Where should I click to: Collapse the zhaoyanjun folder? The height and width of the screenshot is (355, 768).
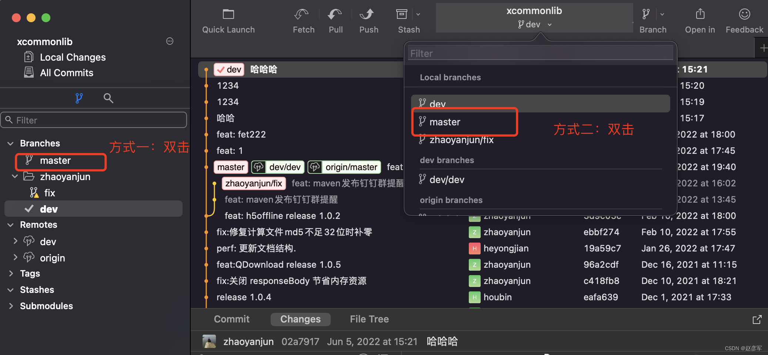15,176
